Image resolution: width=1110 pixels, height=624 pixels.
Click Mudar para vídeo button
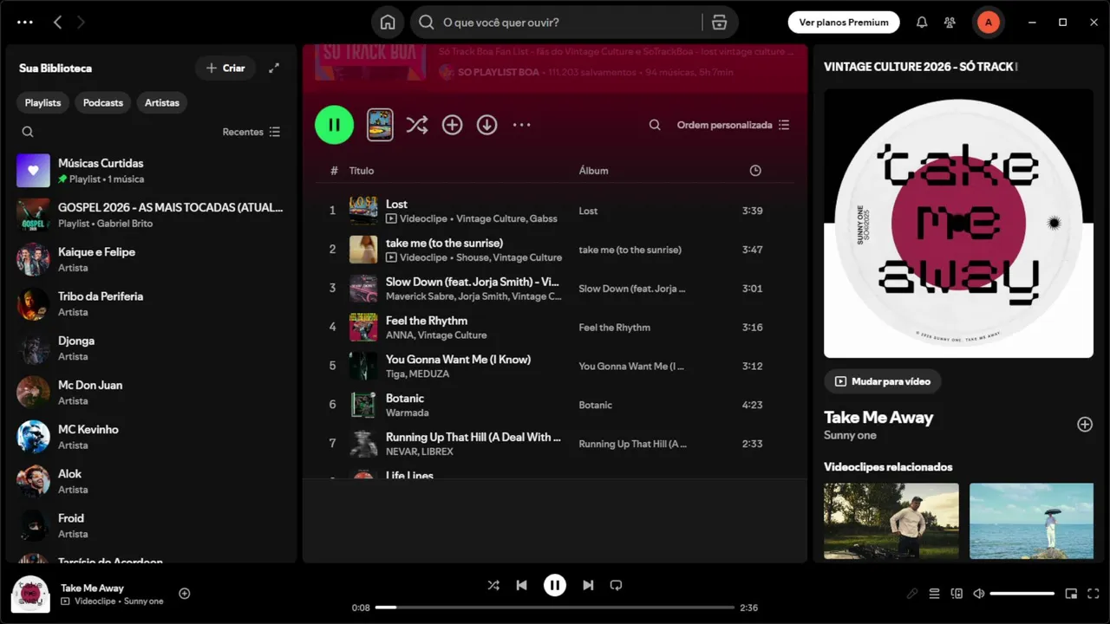pos(883,381)
